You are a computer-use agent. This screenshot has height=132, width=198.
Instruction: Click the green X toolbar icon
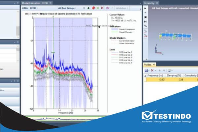click(x=98, y=8)
